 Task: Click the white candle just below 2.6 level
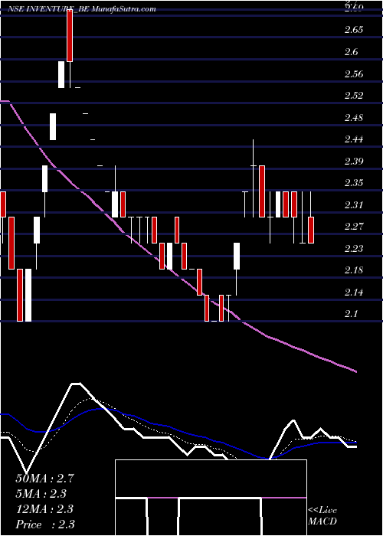click(x=61, y=74)
